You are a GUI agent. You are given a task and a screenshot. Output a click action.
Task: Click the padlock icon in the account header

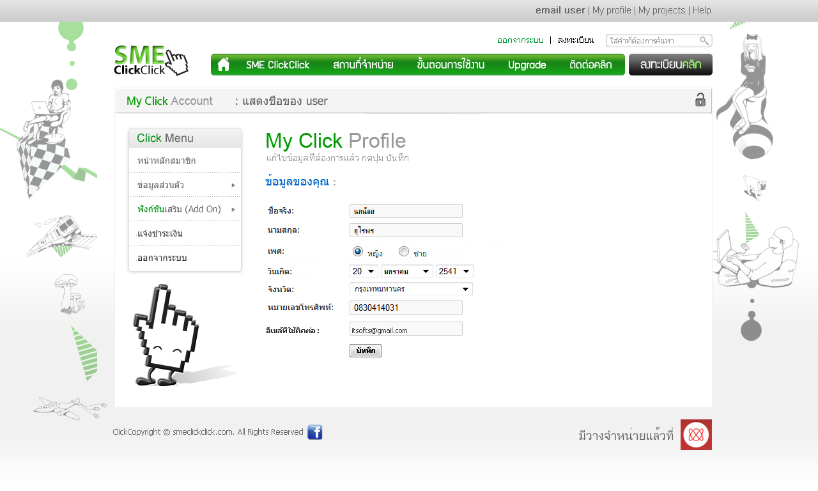click(x=700, y=100)
